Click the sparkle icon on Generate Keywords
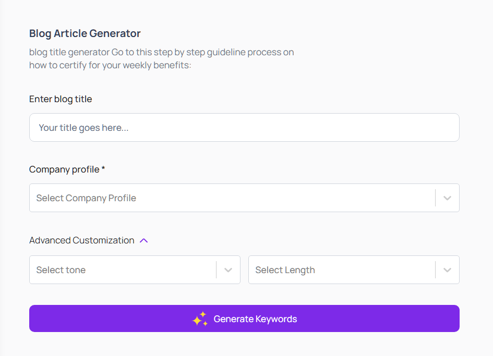Viewport: 493px width, 356px height. pyautogui.click(x=200, y=319)
